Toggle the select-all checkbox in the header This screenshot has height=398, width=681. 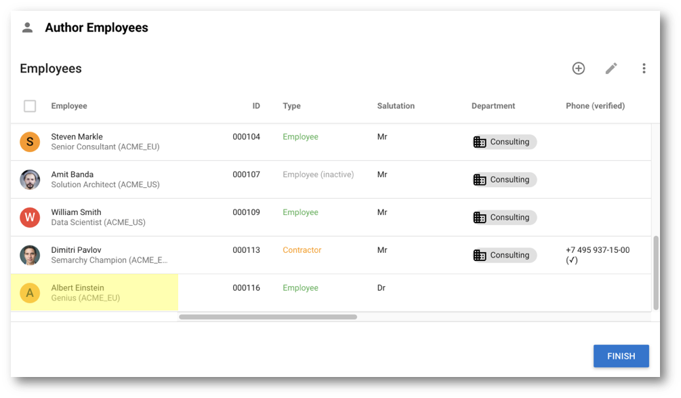click(x=30, y=106)
